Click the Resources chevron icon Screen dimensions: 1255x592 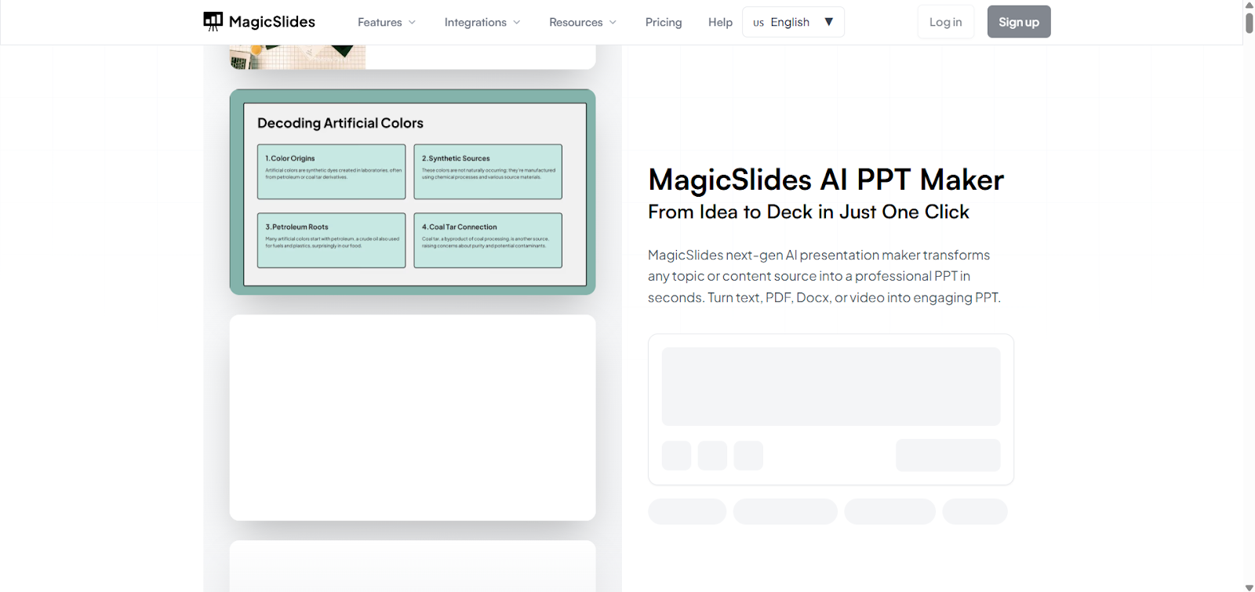click(613, 22)
